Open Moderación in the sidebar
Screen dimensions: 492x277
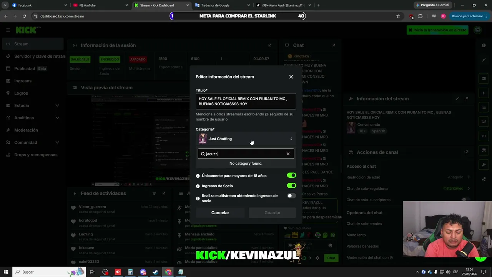tap(33, 130)
